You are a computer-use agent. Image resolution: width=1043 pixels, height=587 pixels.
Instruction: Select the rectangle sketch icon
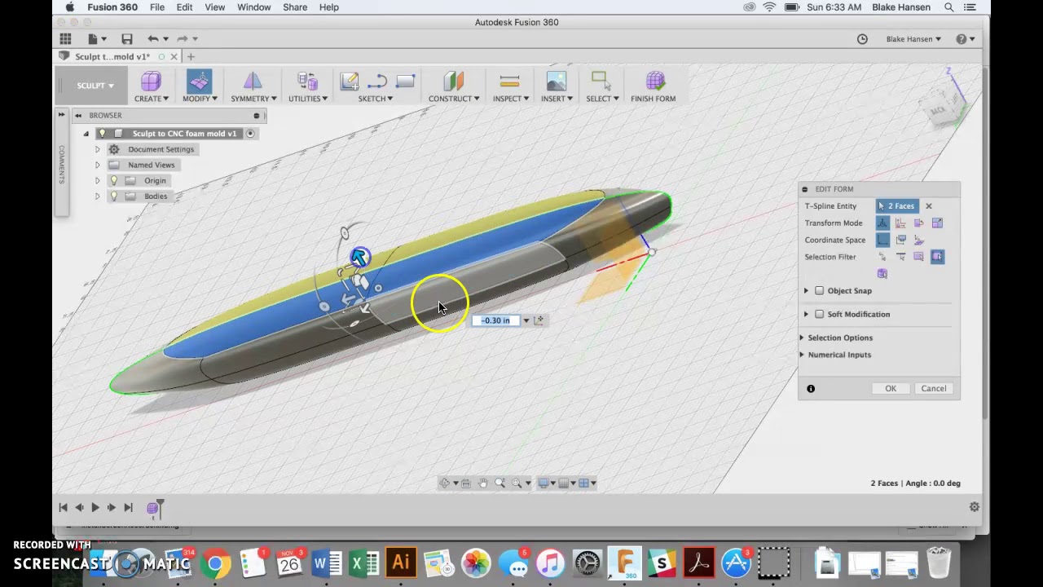[x=405, y=81]
